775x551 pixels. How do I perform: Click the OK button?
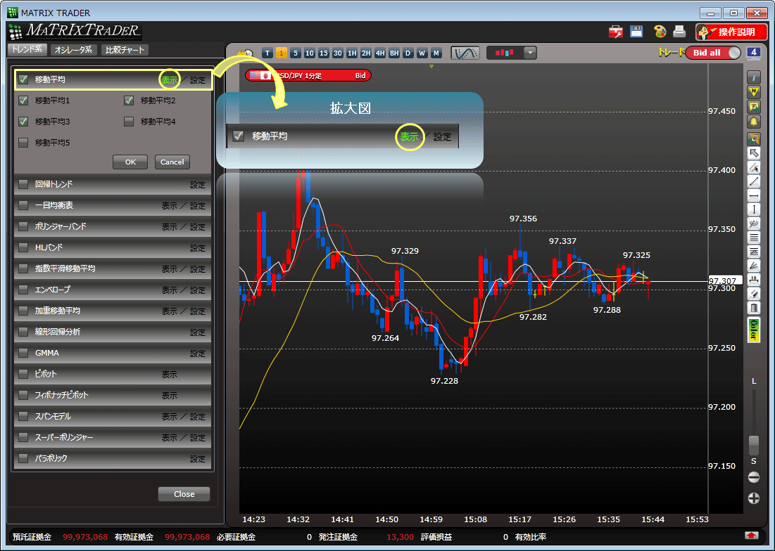[130, 162]
